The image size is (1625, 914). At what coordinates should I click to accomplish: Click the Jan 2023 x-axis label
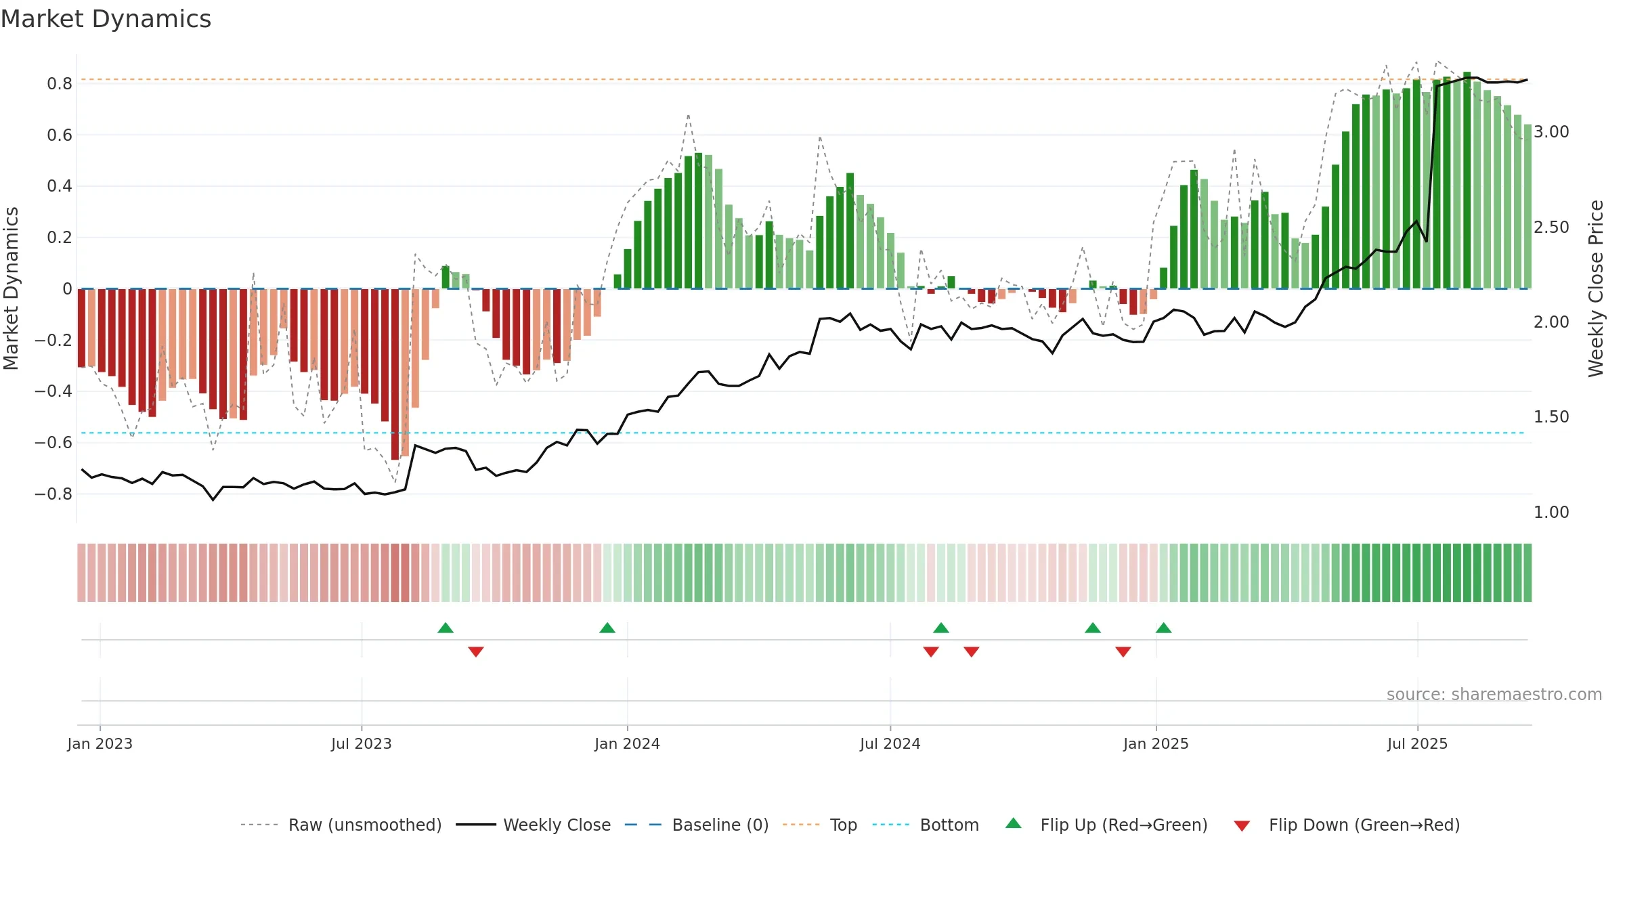(100, 744)
